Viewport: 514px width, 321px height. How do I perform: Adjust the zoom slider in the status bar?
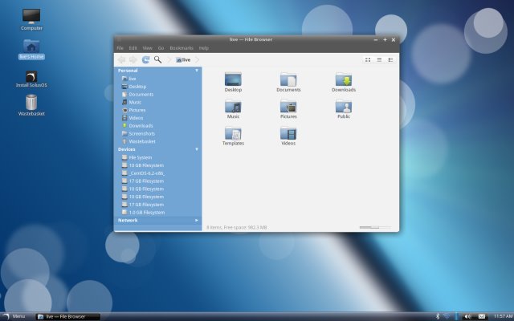(x=369, y=227)
